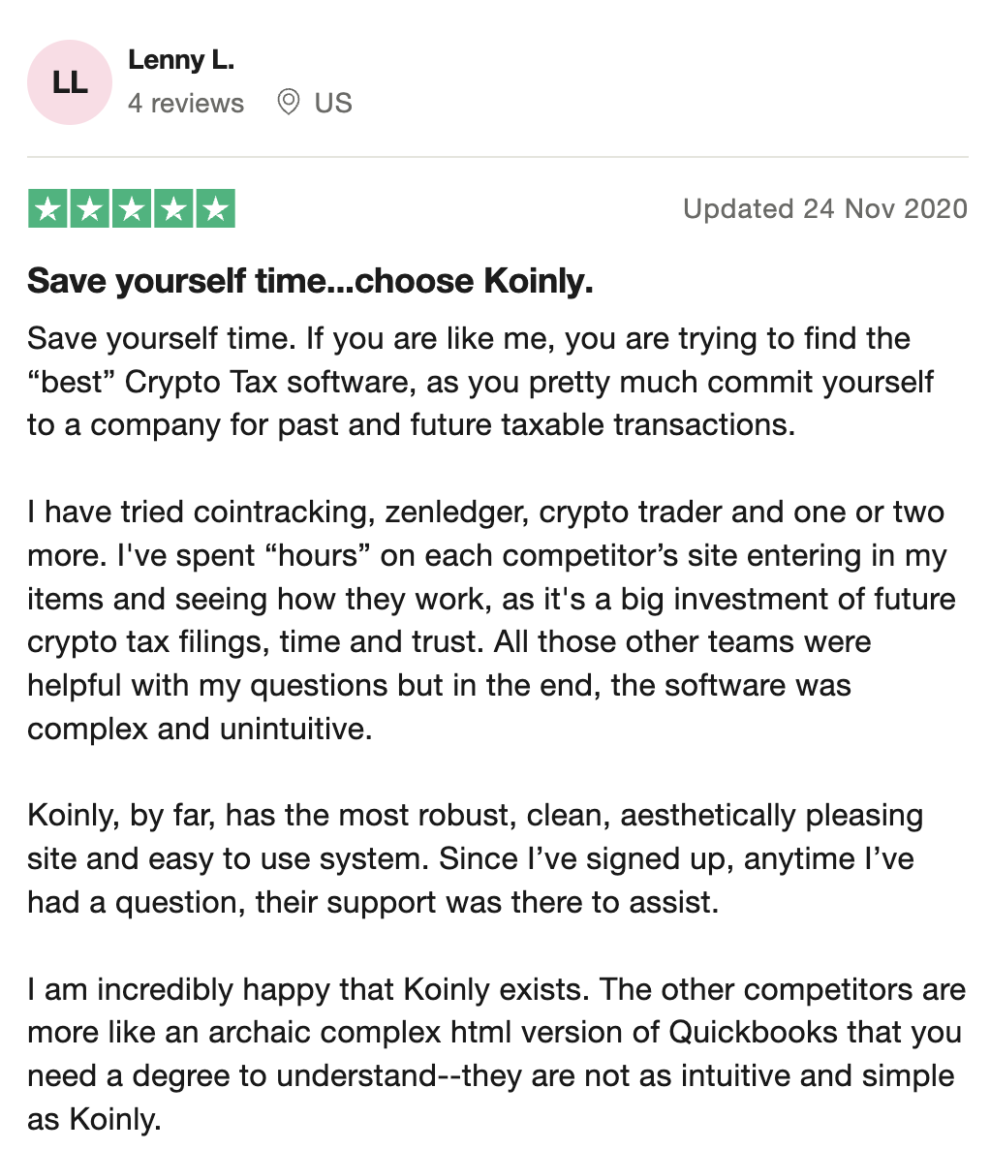
Task: Open Lenny L.'s profile name
Action: point(180,59)
